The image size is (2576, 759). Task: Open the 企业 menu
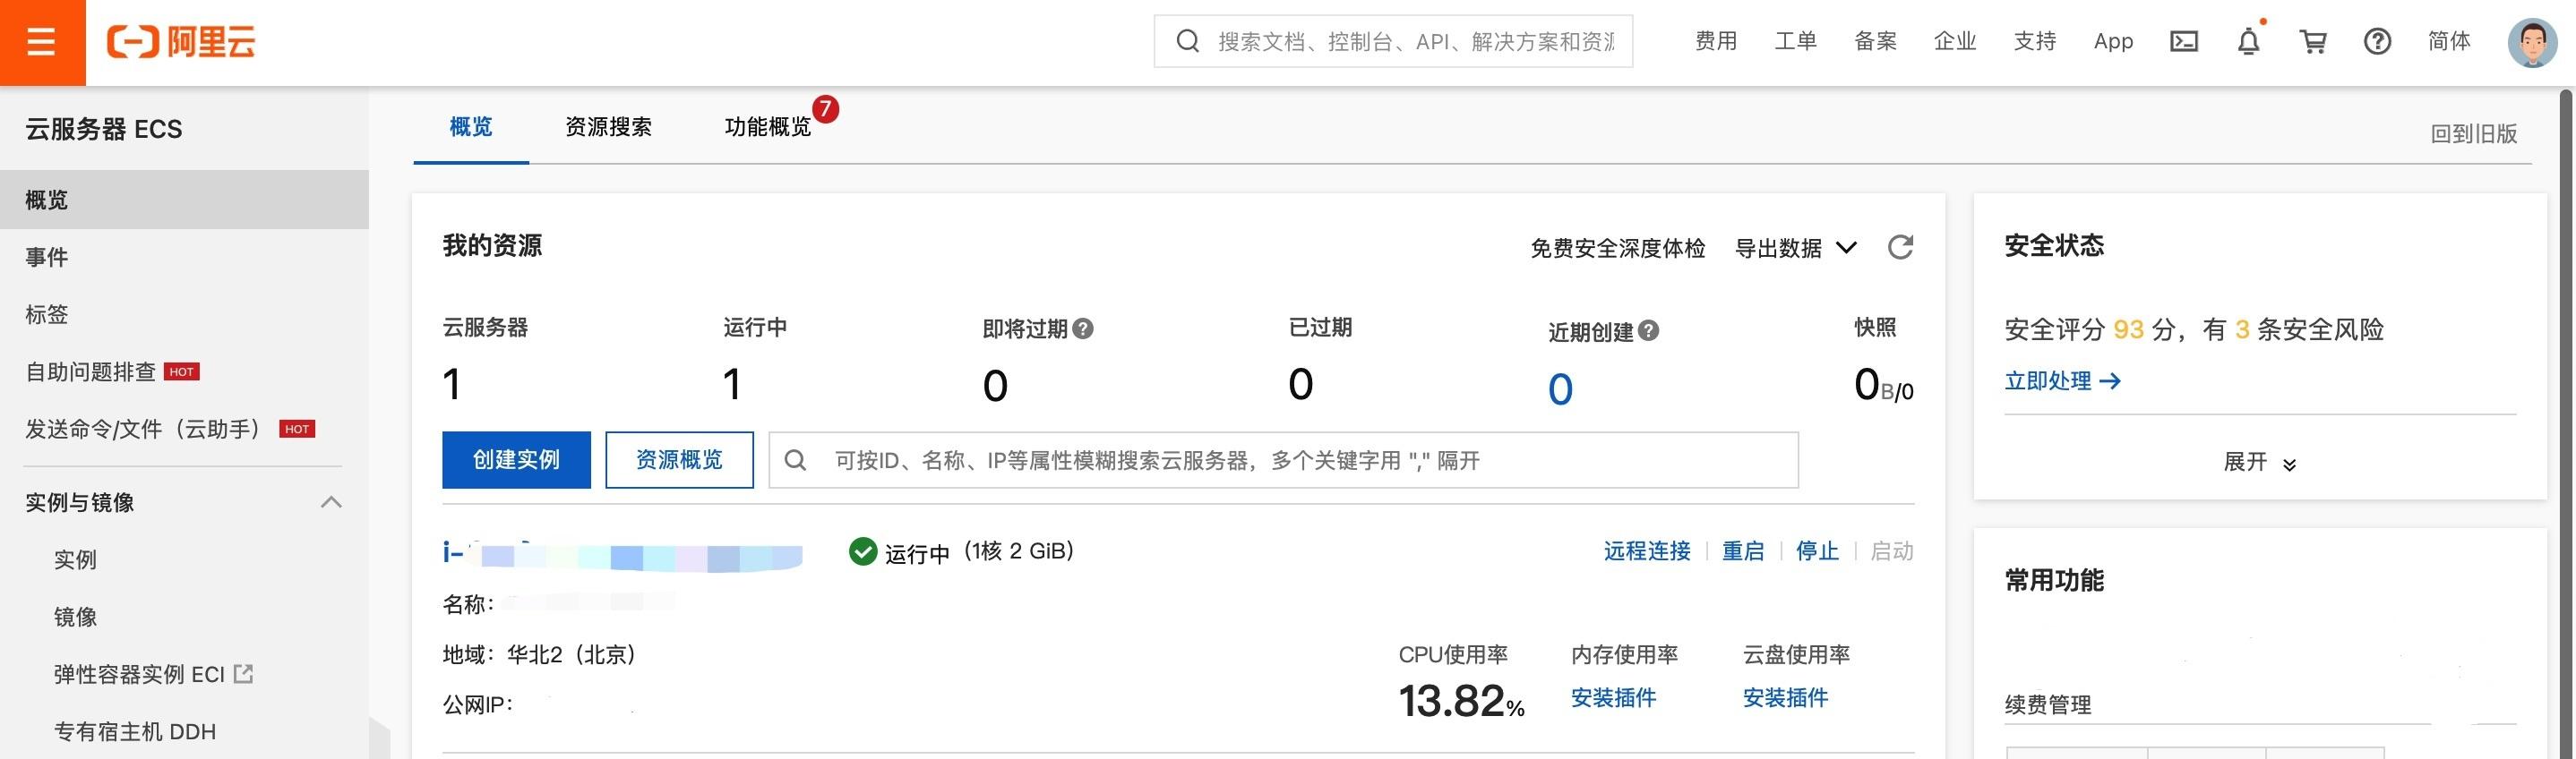[x=1955, y=41]
